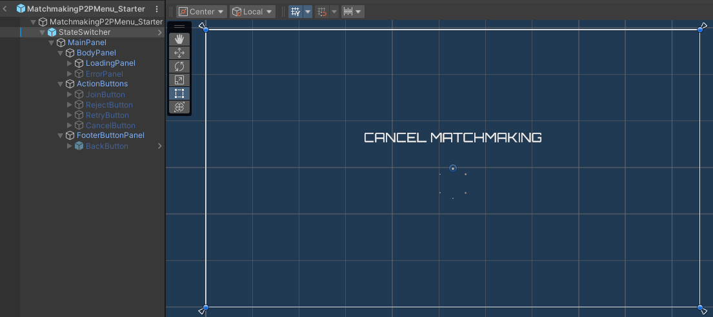Click the LoadingPanel cube icon
This screenshot has width=713, height=317.
click(79, 63)
